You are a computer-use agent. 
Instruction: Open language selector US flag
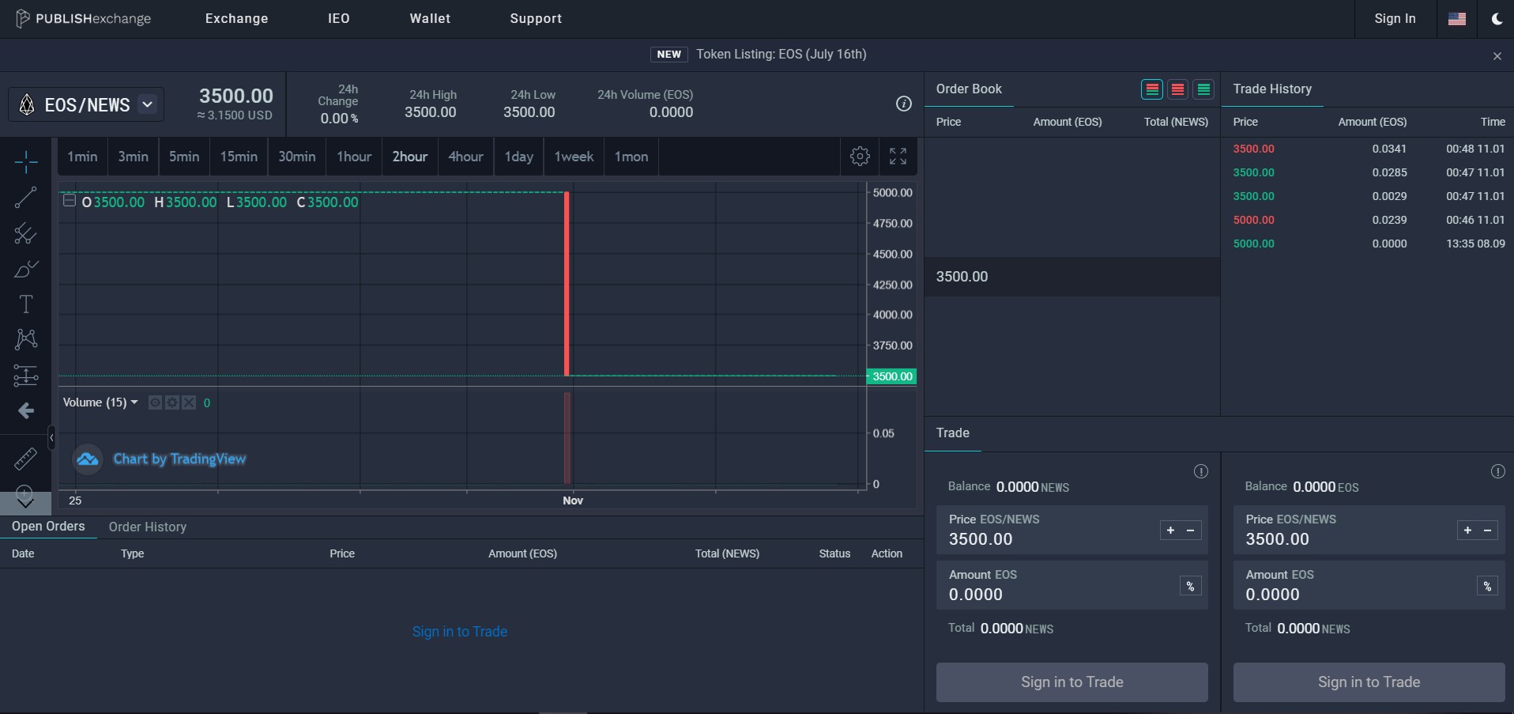tap(1457, 19)
